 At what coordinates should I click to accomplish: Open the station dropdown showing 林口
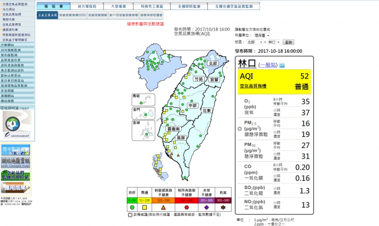coord(274,42)
